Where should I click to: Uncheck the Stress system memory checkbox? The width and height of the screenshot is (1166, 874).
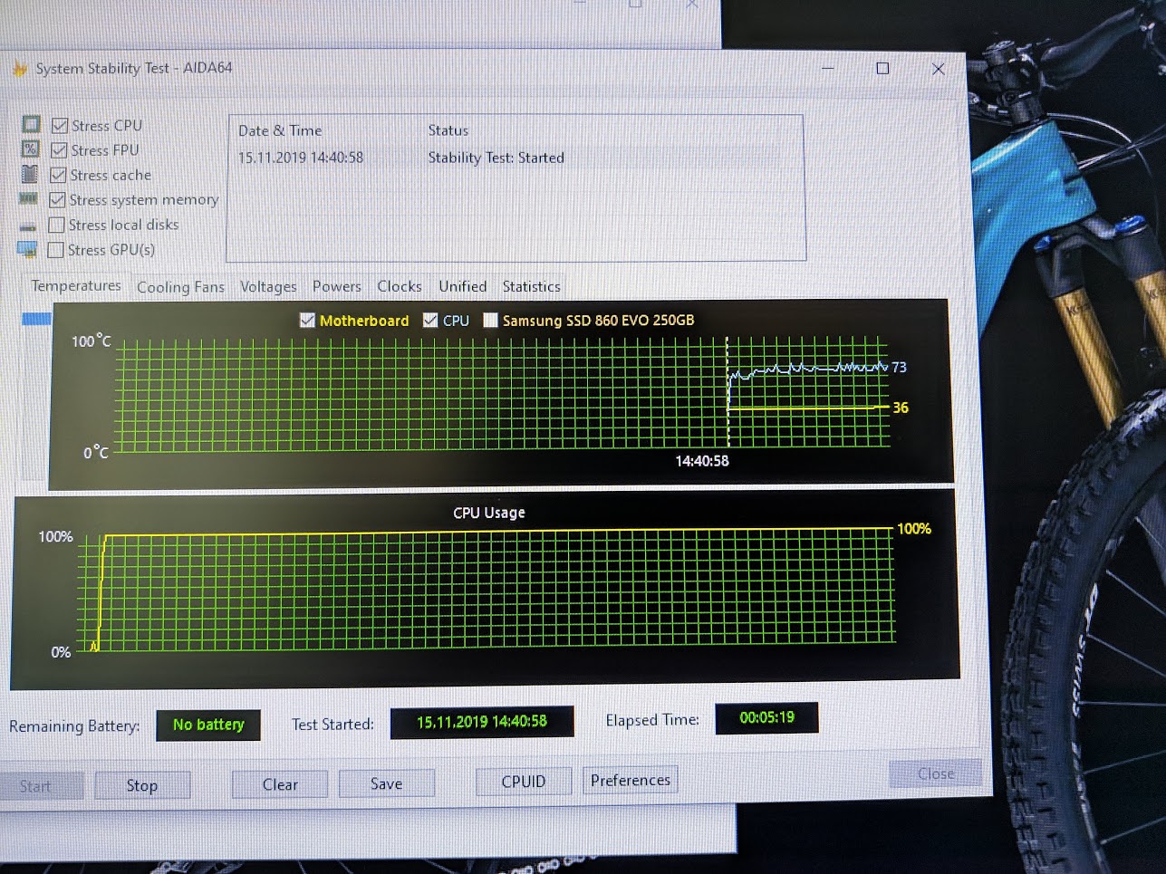(58, 199)
